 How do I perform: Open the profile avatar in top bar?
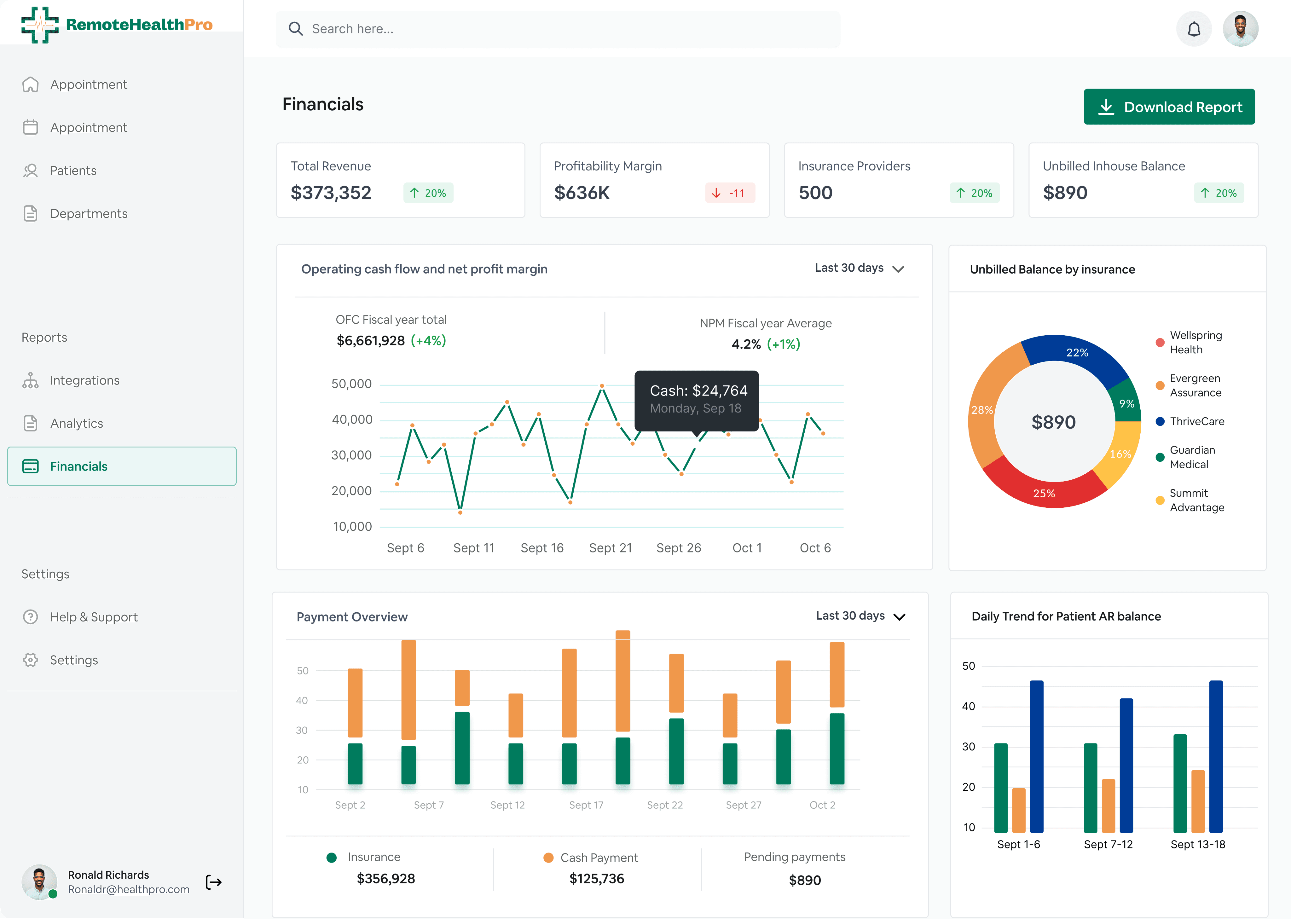tap(1240, 29)
